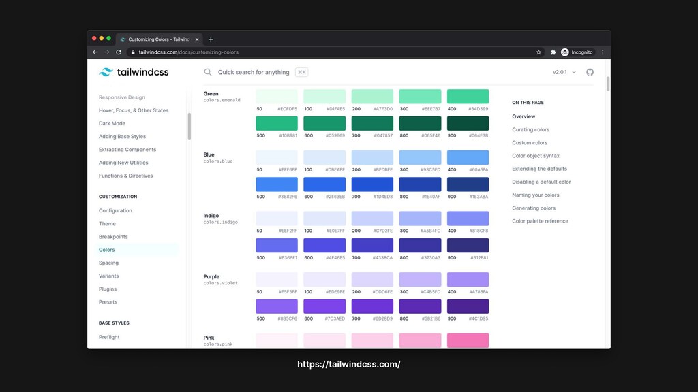
Task: Open Extracting Components page
Action: pyautogui.click(x=127, y=150)
